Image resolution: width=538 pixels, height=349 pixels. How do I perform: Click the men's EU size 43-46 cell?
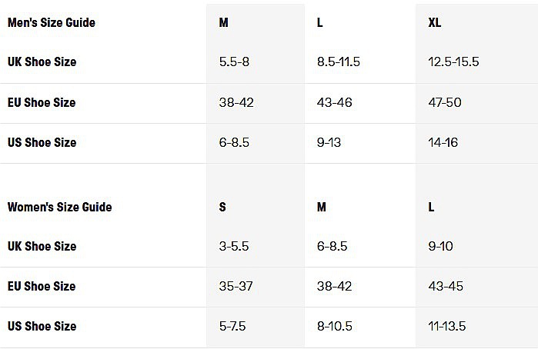tap(335, 102)
